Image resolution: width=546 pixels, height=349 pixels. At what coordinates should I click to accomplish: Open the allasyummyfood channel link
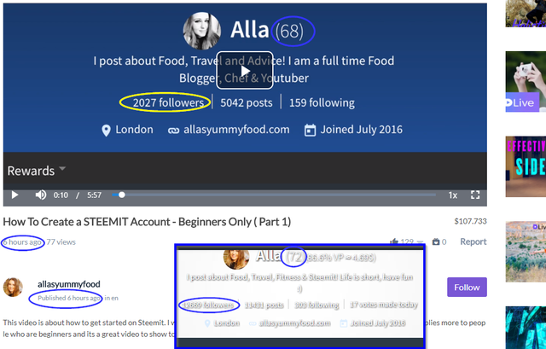tap(69, 284)
